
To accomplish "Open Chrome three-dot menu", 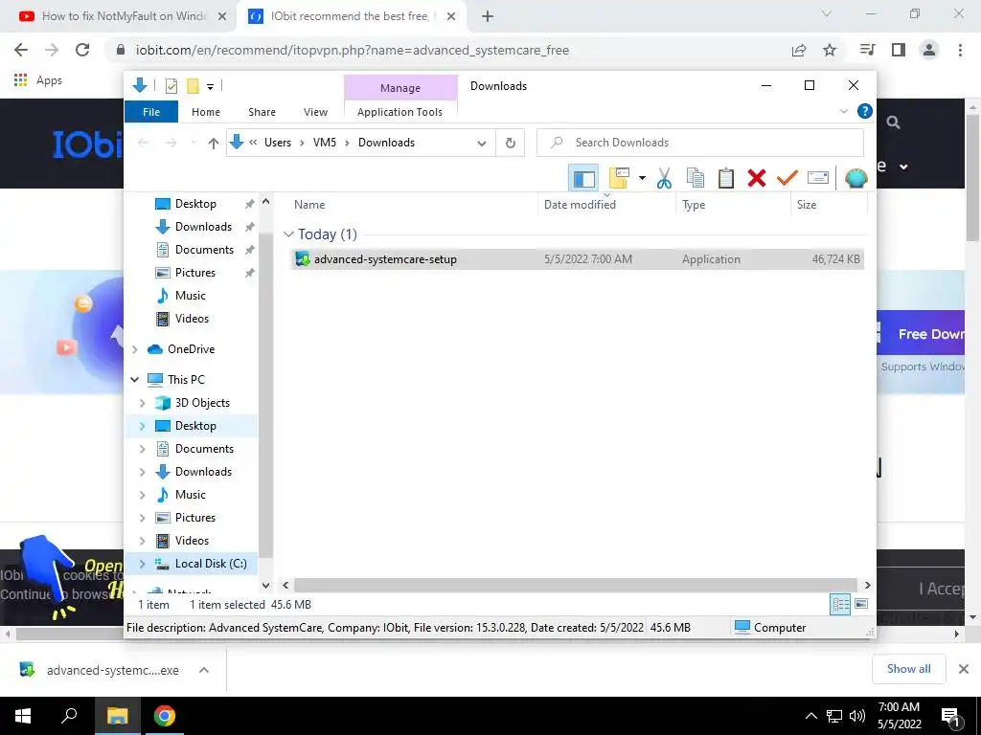I will tap(960, 50).
